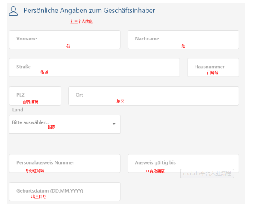Click the red 出生日期 annotation
The height and width of the screenshot is (211, 259).
tap(39, 196)
